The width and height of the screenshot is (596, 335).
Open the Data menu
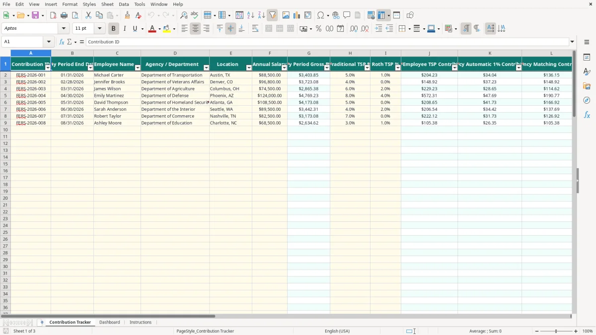(124, 4)
